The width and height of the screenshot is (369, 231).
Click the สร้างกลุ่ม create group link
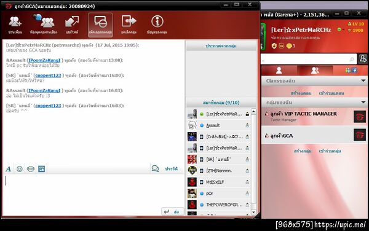coord(303,151)
